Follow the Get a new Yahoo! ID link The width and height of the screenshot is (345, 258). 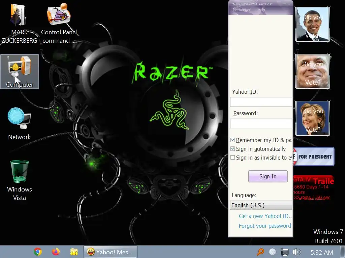click(265, 216)
